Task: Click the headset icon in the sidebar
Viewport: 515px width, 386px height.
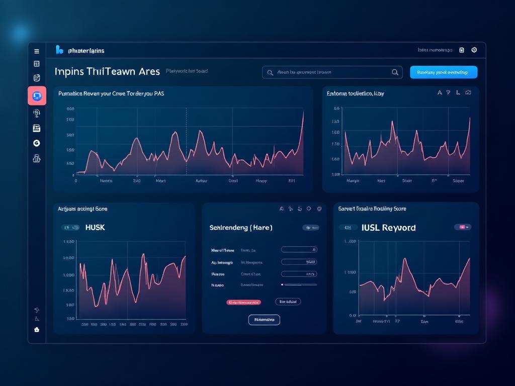Action: click(x=37, y=113)
